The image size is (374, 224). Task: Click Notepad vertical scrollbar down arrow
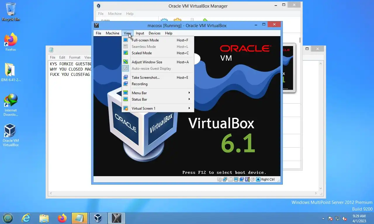click(321, 188)
